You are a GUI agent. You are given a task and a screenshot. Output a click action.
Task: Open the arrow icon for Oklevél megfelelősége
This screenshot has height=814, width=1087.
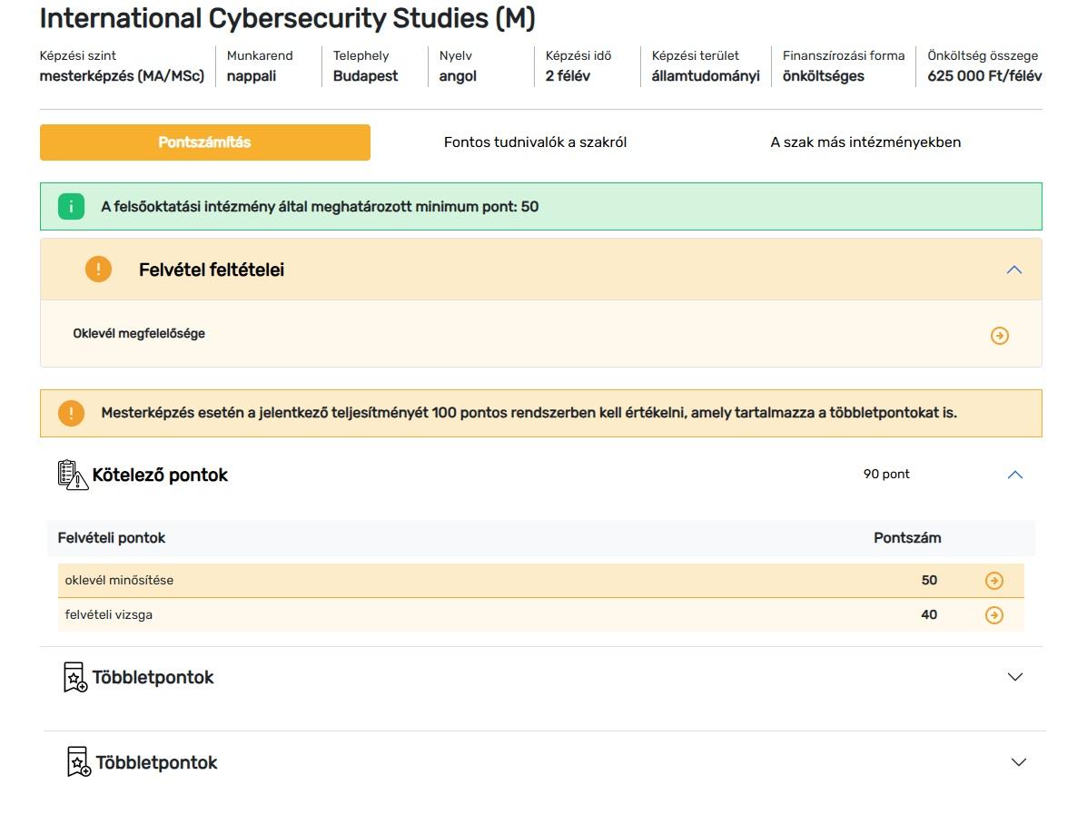tap(999, 336)
